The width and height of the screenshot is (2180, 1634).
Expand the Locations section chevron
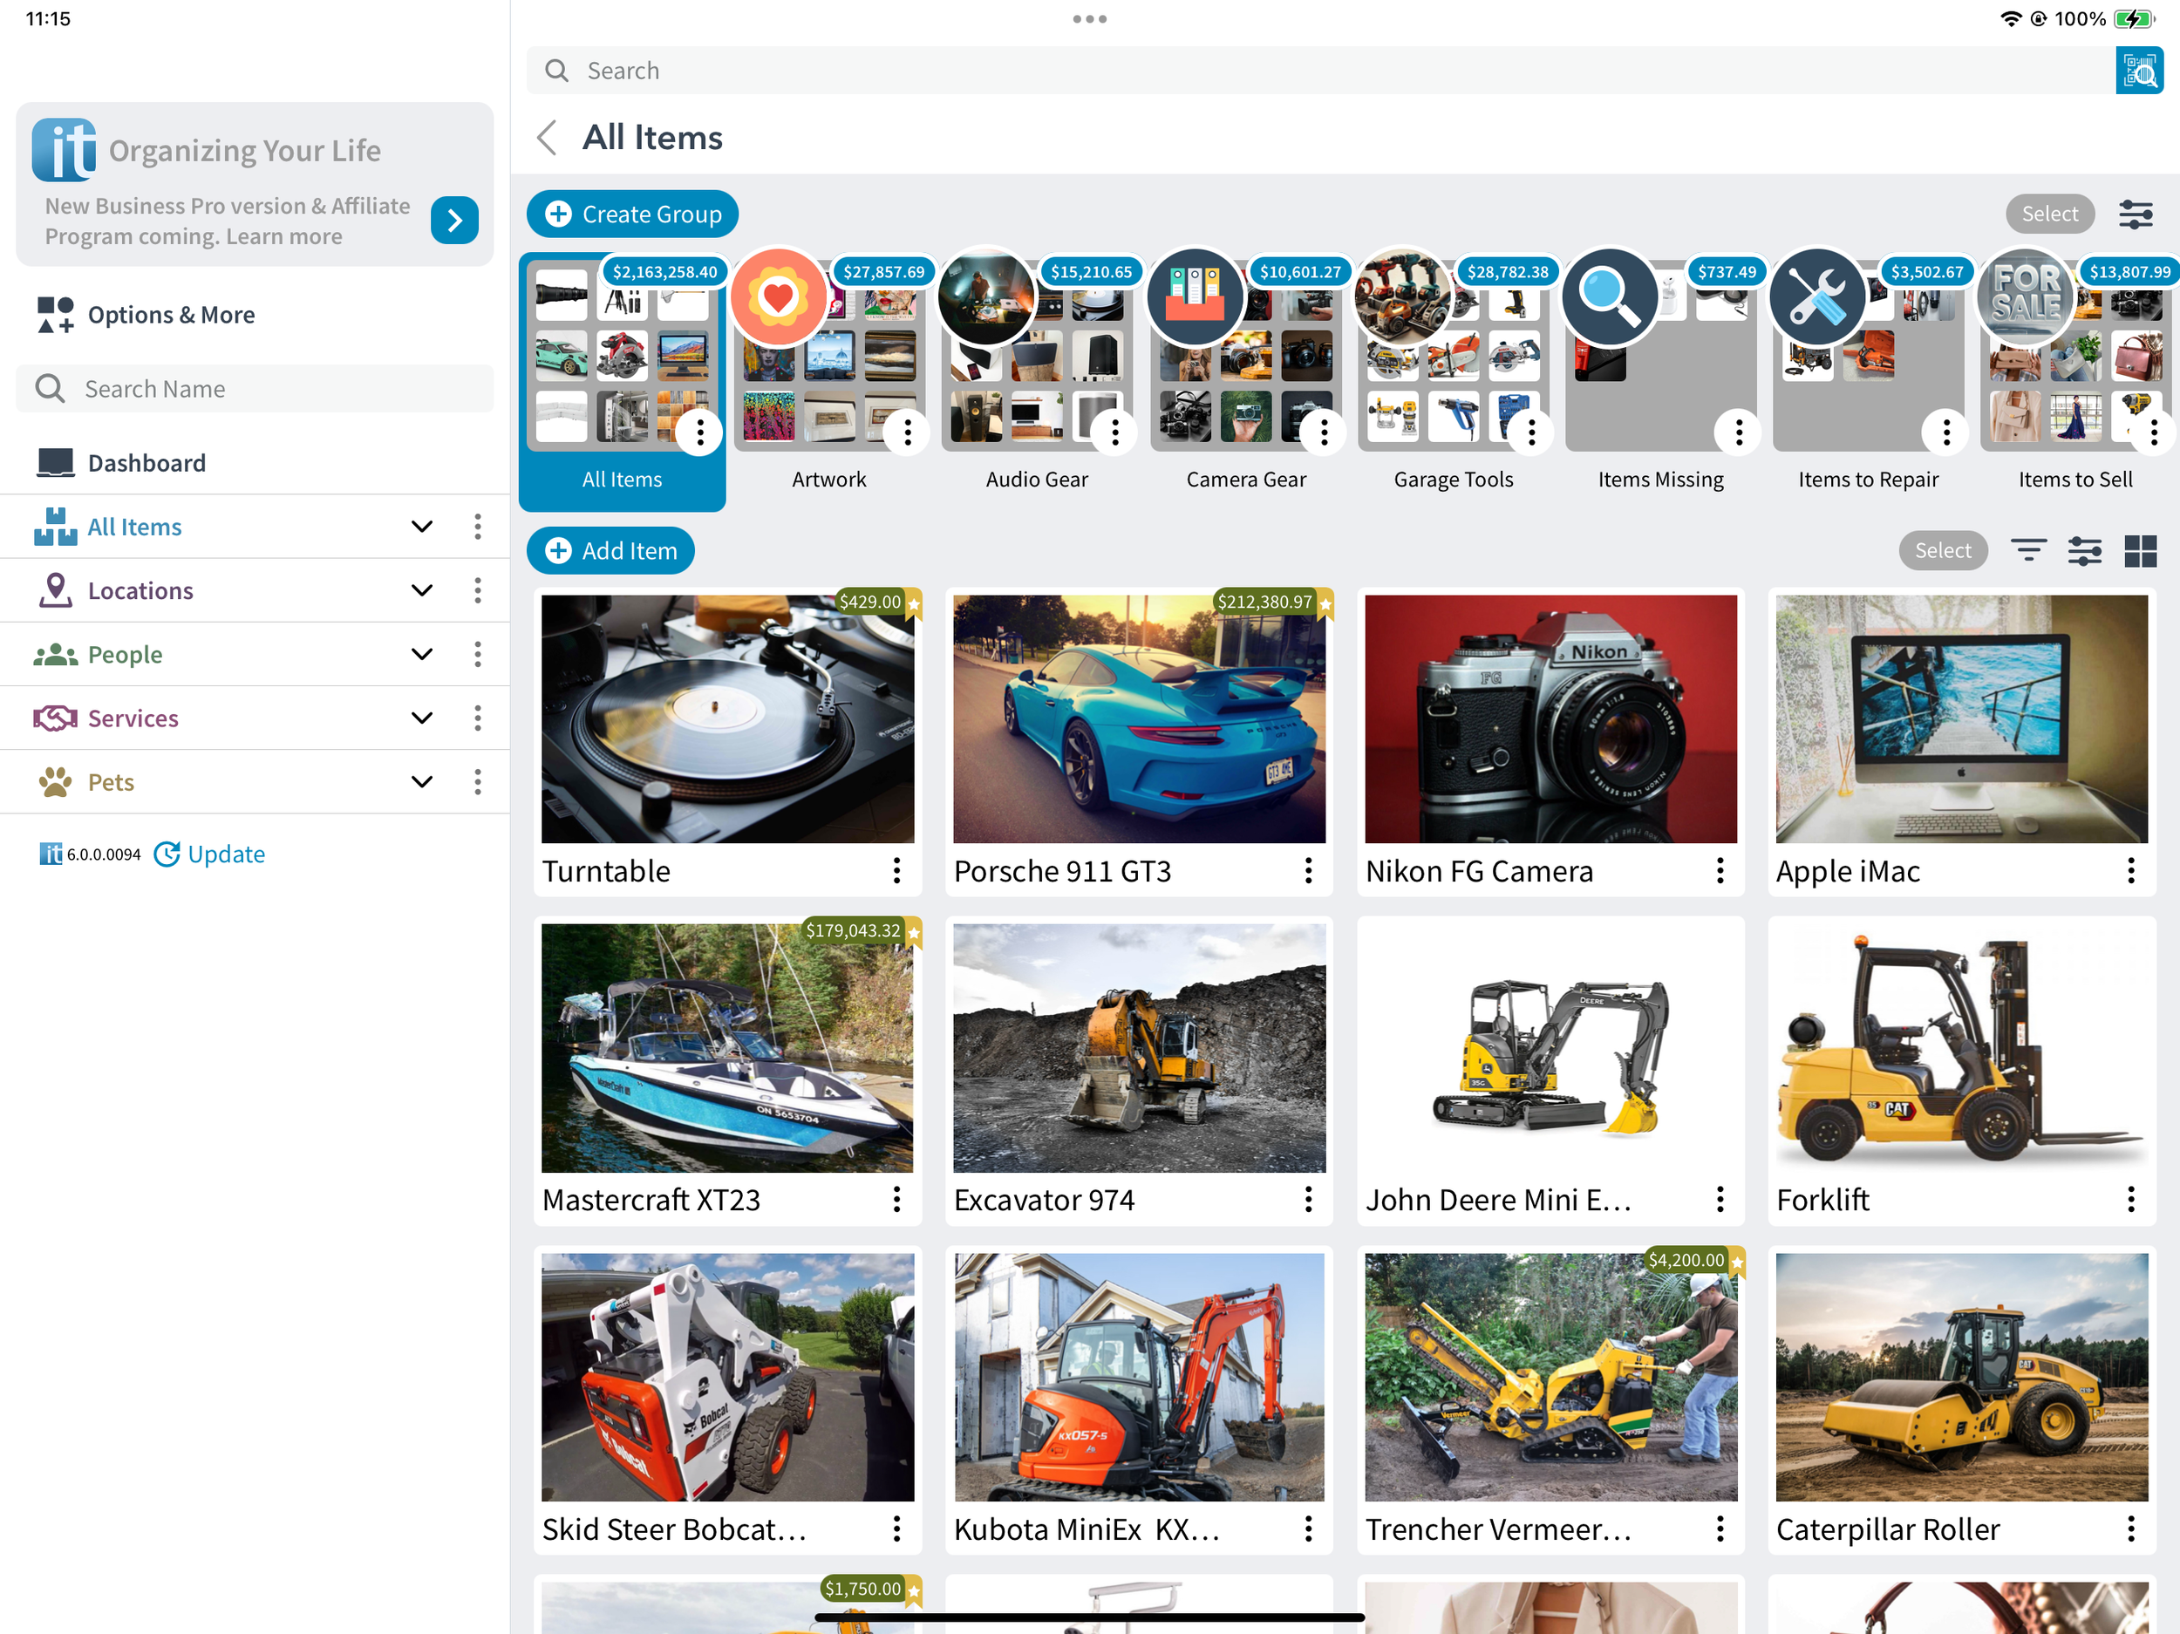coord(422,591)
